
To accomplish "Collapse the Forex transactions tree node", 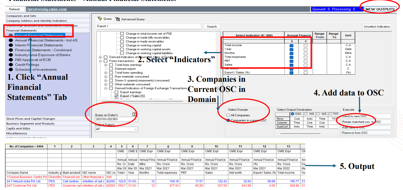I will point(100,61).
